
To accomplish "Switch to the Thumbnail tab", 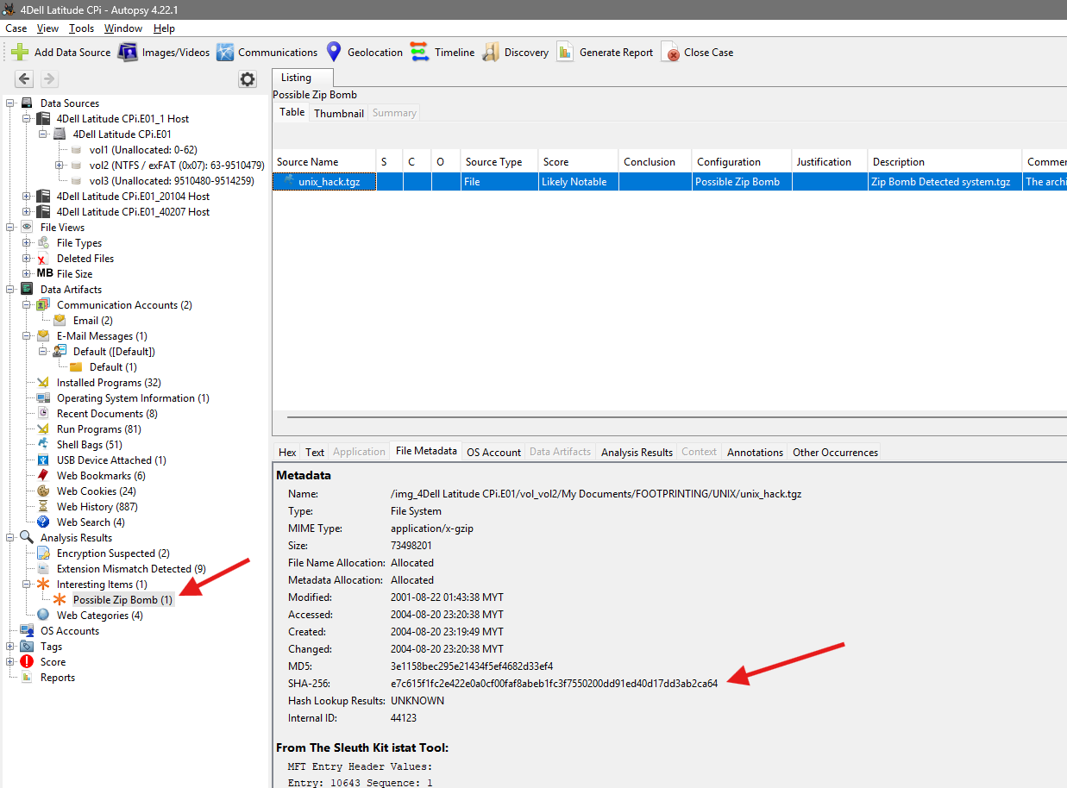I will tap(339, 113).
